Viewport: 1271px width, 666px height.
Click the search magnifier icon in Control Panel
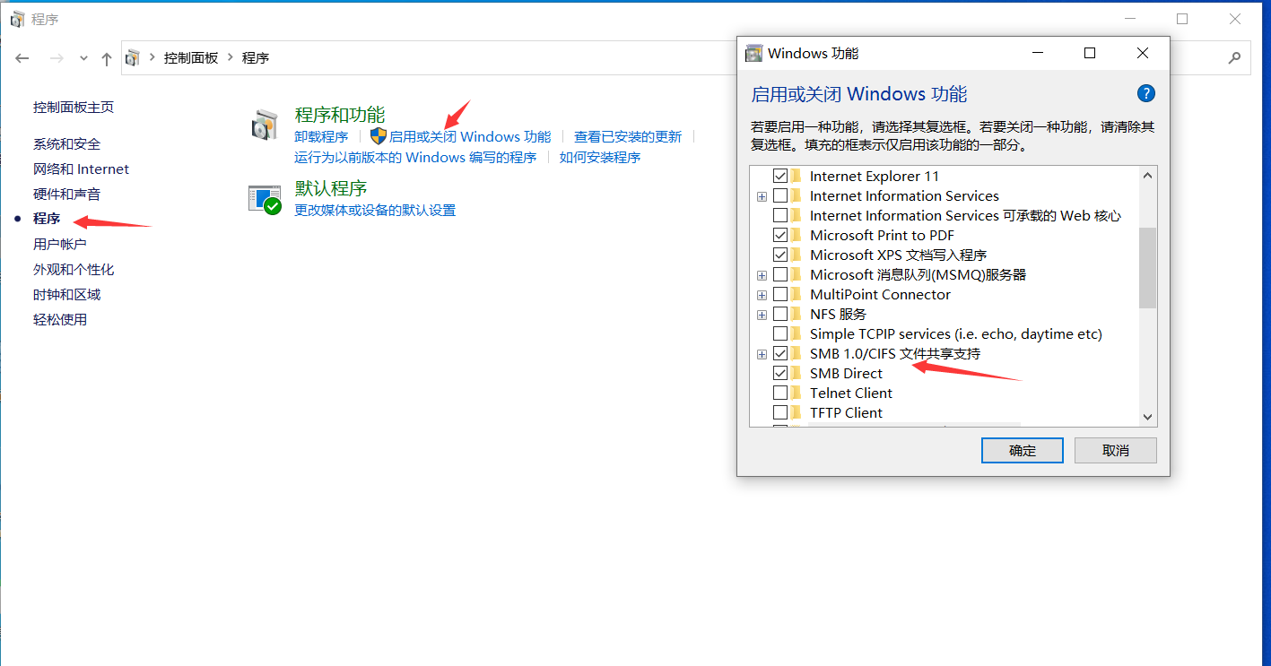(1234, 58)
